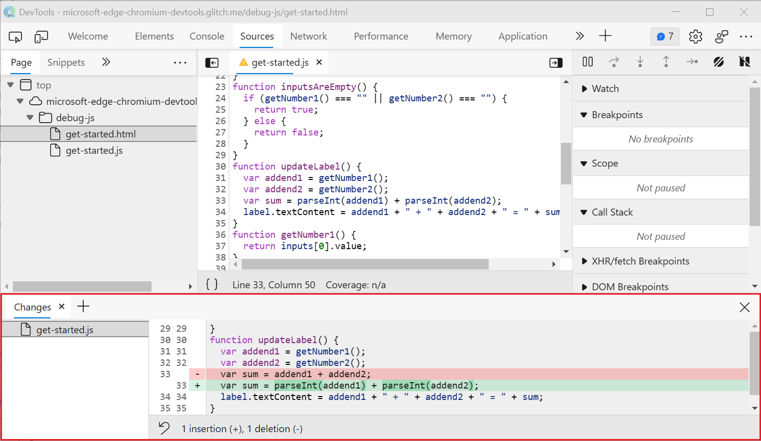Select the Snippets tab

66,62
